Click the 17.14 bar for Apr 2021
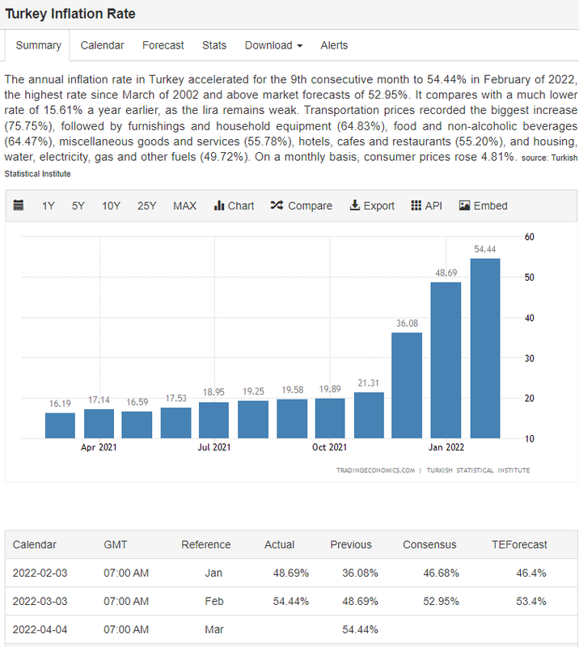The height and width of the screenshot is (647, 579). point(99,424)
